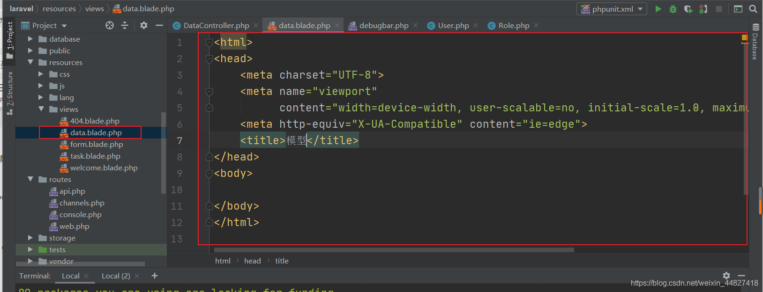Add a new terminal session
Screen dimensions: 763x292
click(155, 276)
